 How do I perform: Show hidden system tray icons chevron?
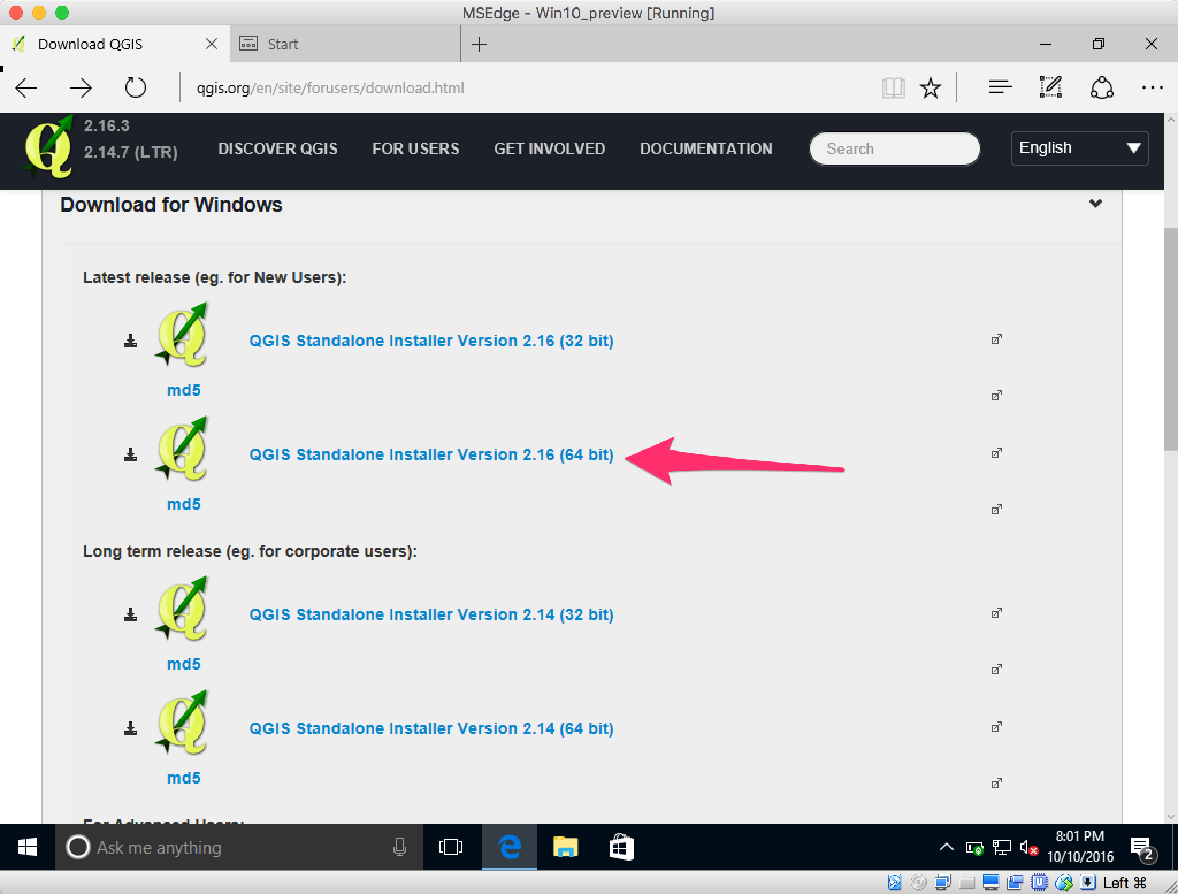click(946, 847)
